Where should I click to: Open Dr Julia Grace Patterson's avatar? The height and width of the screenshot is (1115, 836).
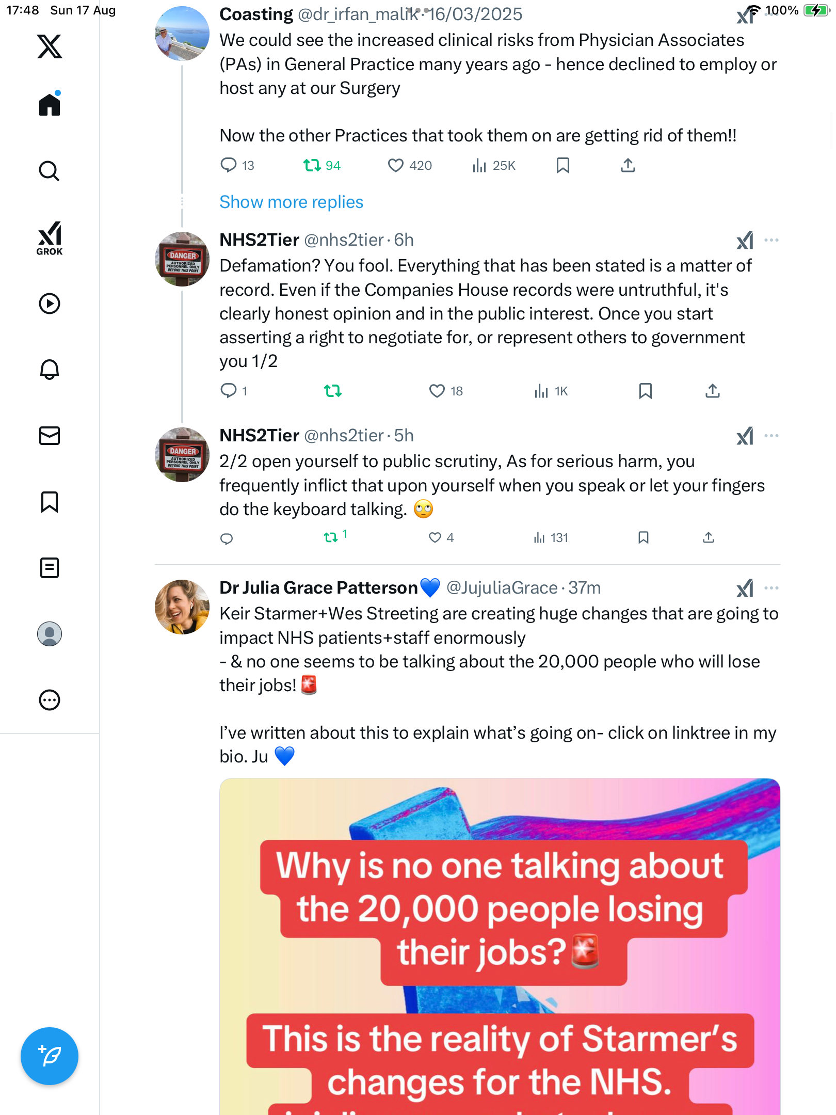[x=182, y=607]
